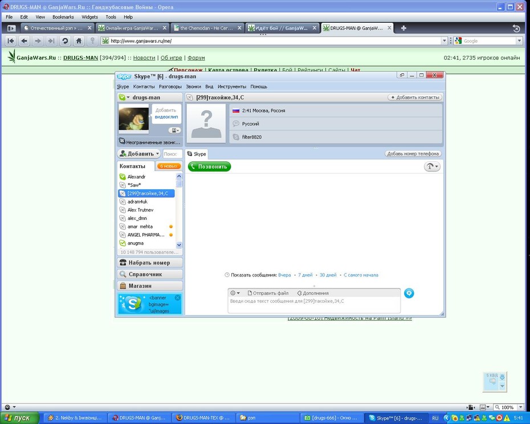Click the Skype mood/profile card icon button
Screen dimensions: 530x424
(x=174, y=130)
